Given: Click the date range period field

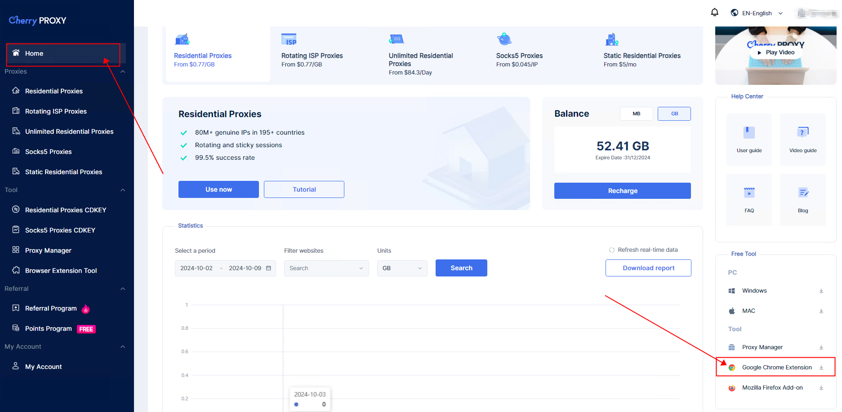Looking at the screenshot, I should [x=225, y=268].
